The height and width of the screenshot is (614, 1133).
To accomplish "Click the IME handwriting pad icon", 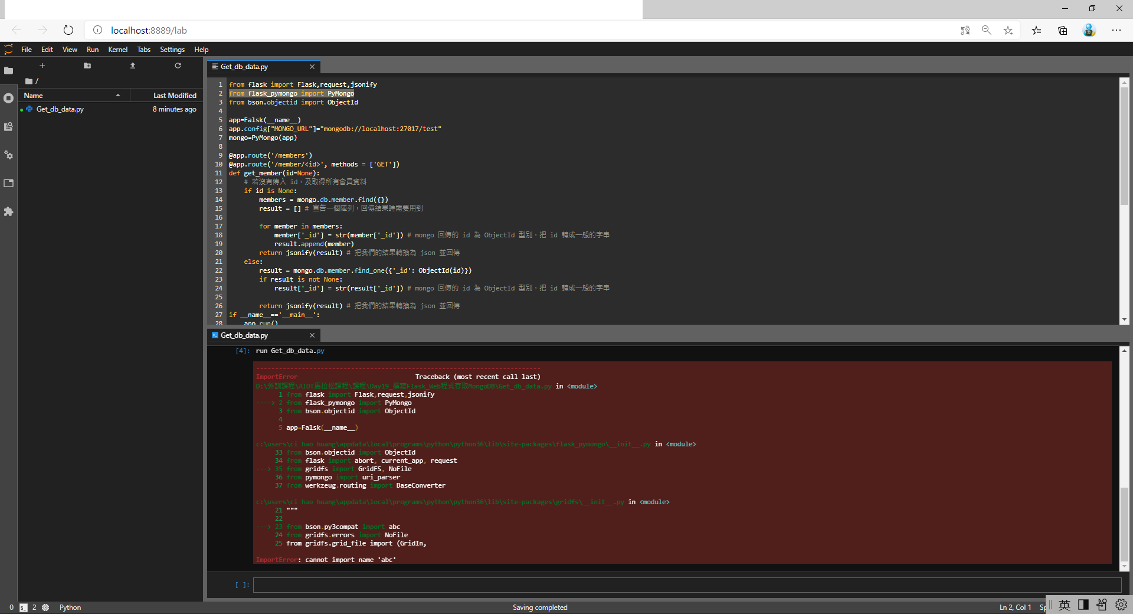I will (x=1102, y=605).
